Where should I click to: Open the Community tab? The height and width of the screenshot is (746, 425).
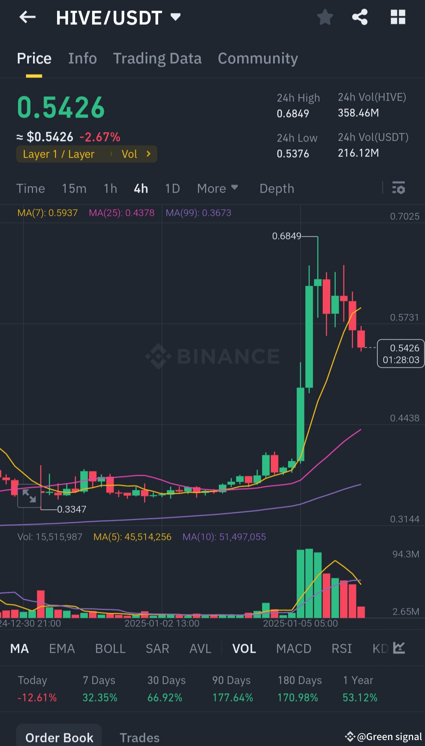point(258,59)
